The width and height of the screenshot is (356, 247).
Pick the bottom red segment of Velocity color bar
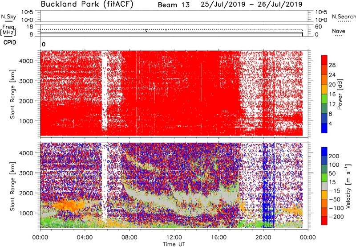(x=324, y=221)
